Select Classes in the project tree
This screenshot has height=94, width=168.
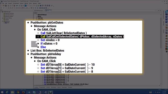click(x=7, y=20)
